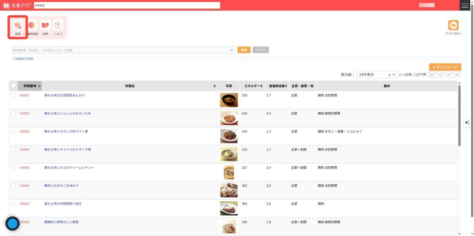Go to アプリTOPへ app home icon
The width and height of the screenshot is (474, 236).
coord(453,26)
